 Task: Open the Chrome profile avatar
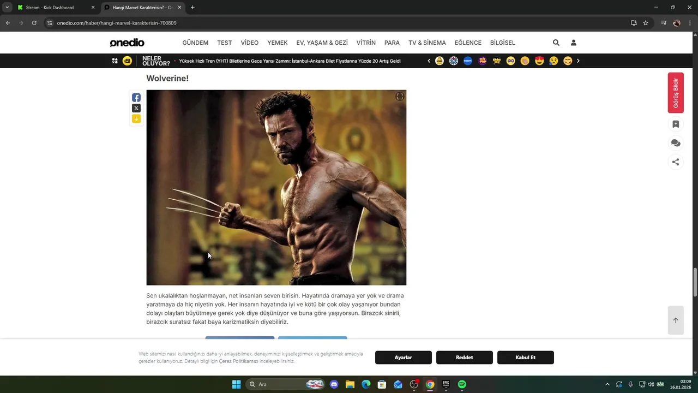pos(677,23)
